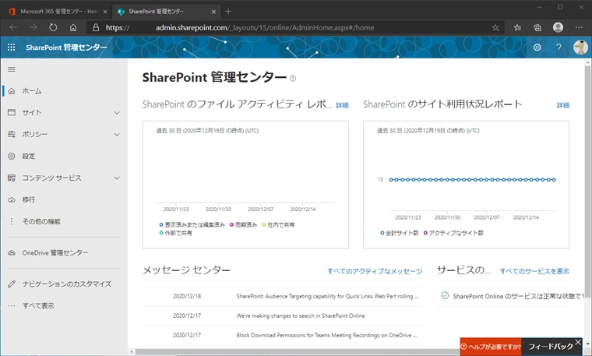This screenshot has height=356, width=592.
Task: Expand the コンテンツ サービス chevron
Action: (x=117, y=178)
